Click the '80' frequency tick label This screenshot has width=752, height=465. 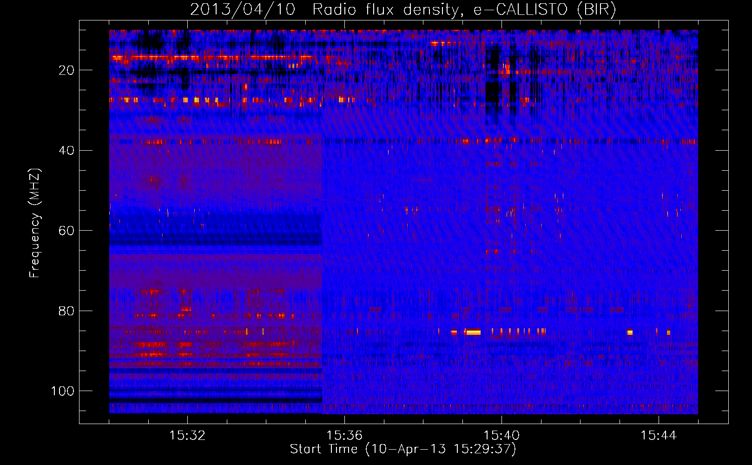pos(66,311)
